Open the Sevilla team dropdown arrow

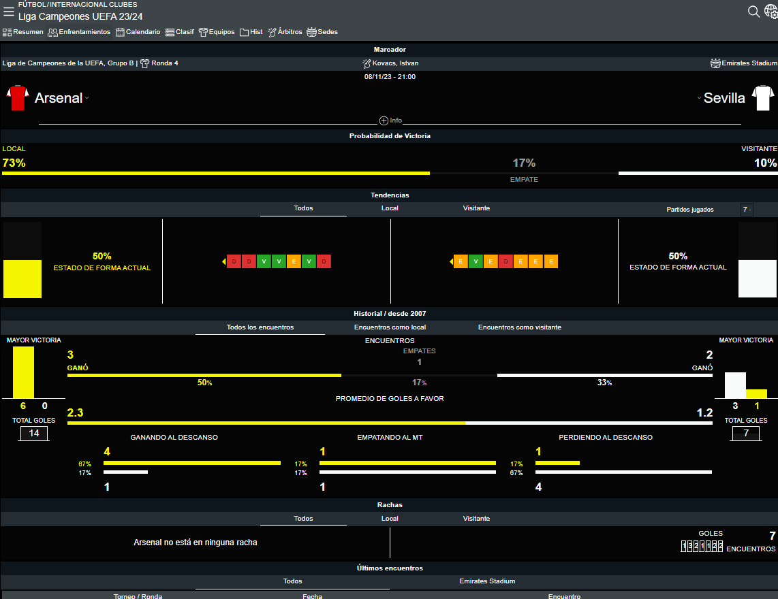click(699, 99)
